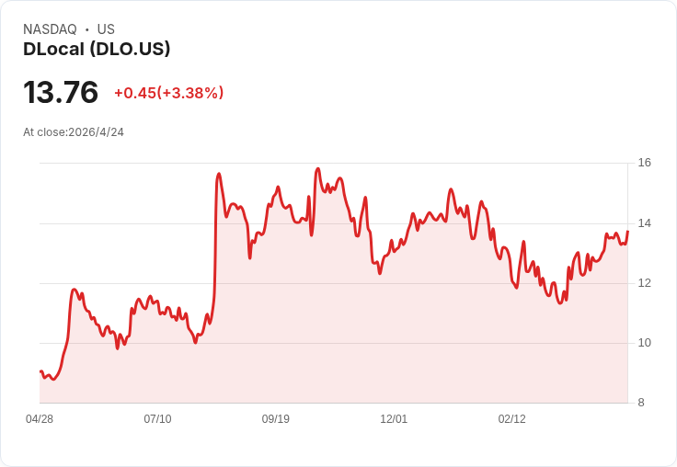
Task: Click the 16 price axis label
Action: [644, 163]
